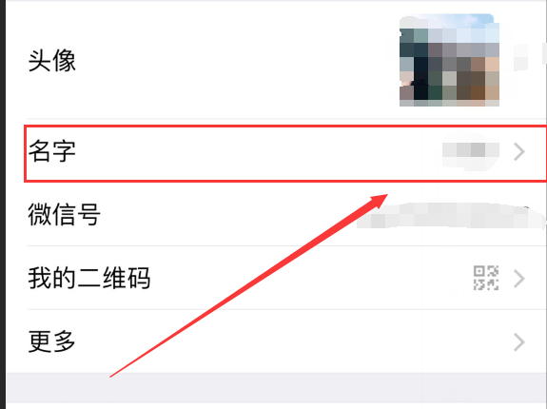The width and height of the screenshot is (547, 409).
Task: Expand the 更多 row chevron arrow
Action: click(519, 342)
